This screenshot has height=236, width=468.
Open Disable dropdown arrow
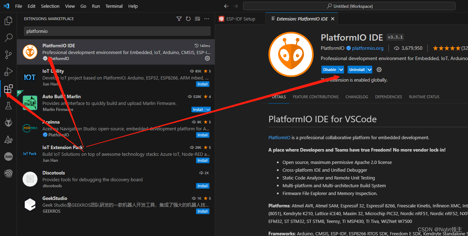point(341,70)
